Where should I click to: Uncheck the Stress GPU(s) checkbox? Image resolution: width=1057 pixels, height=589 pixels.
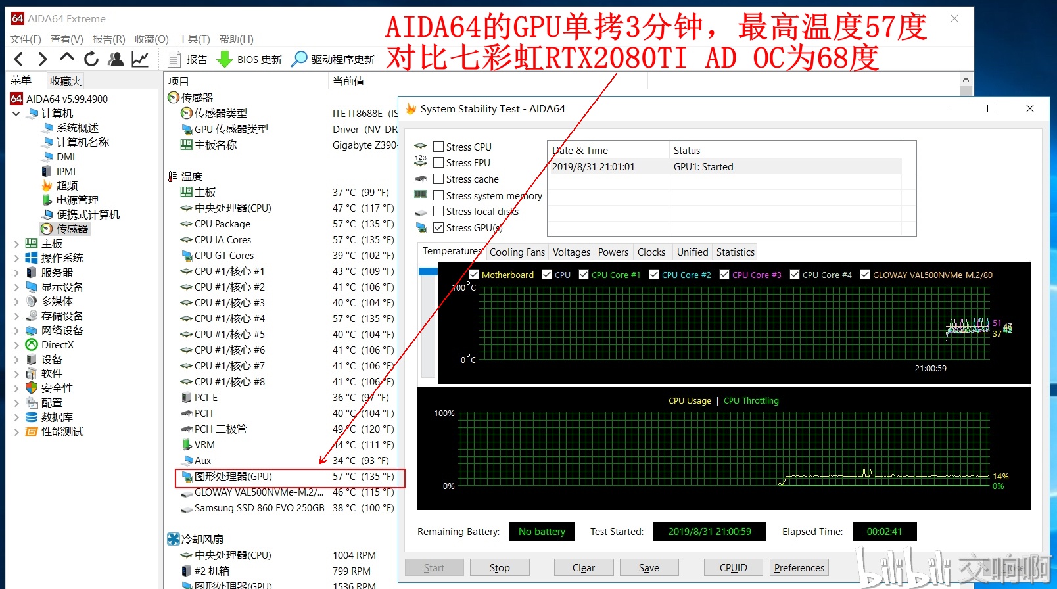[438, 227]
